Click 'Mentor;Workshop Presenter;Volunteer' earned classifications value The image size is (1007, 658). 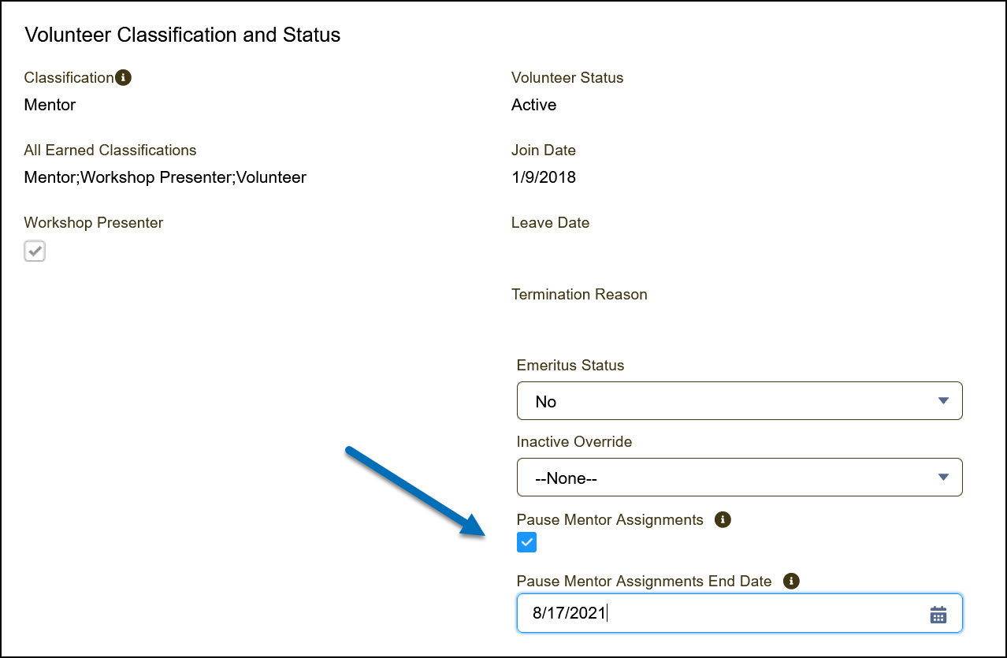(x=165, y=177)
